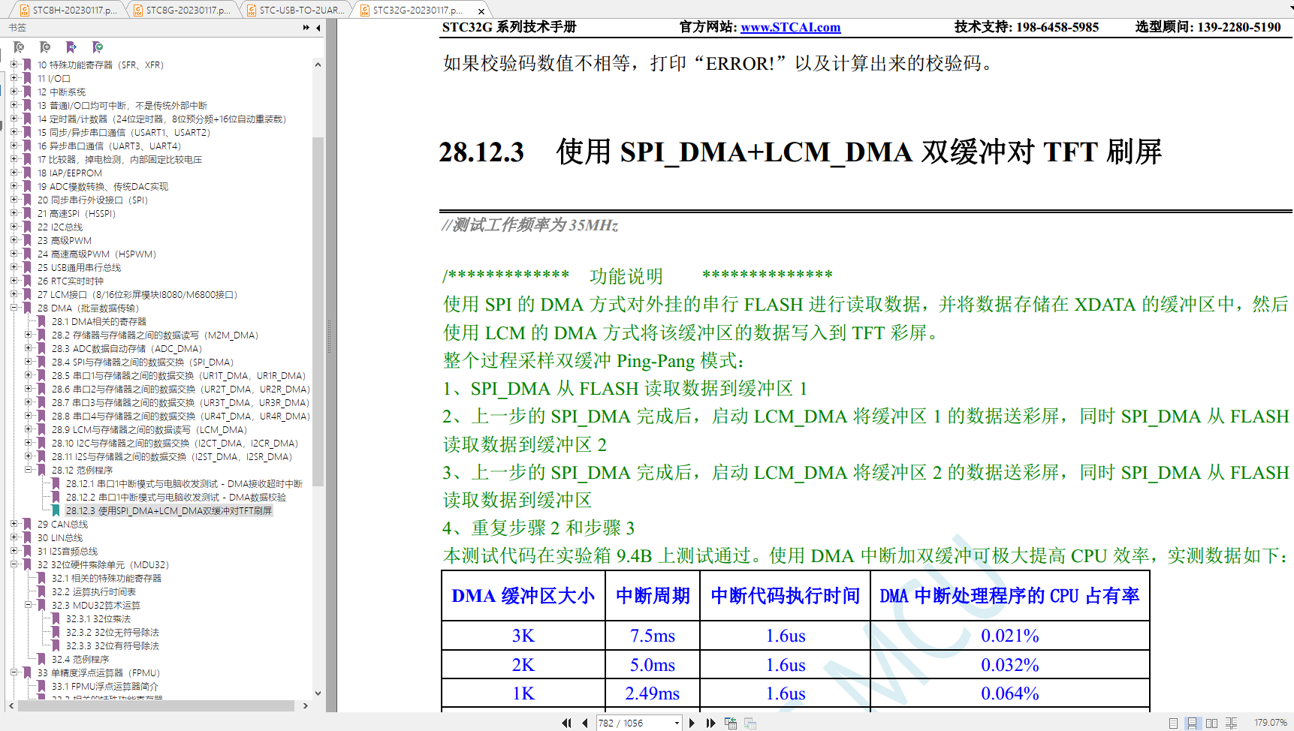This screenshot has height=731, width=1294.
Task: Go to bookmark 31 I2S音频总线
Action: [x=68, y=552]
